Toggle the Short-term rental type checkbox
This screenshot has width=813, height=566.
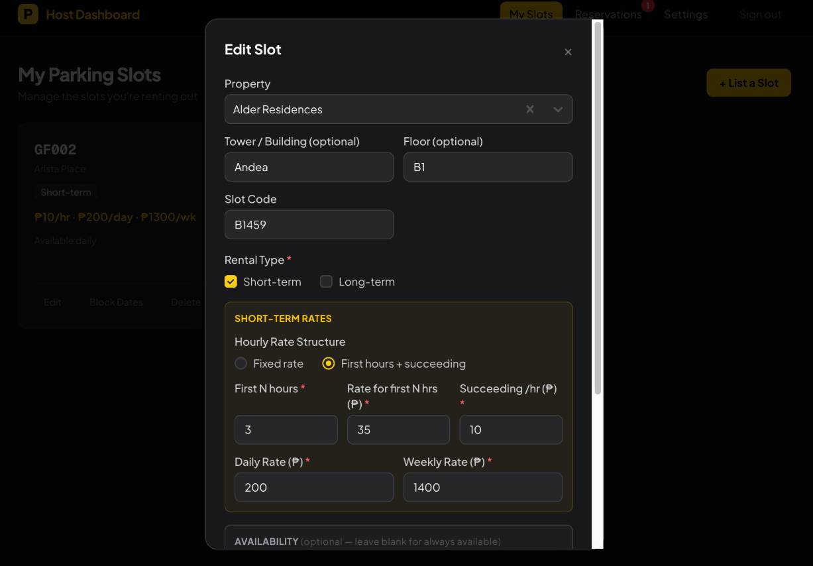[231, 282]
